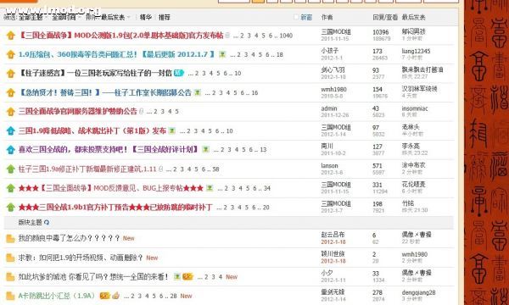Click the 新 badge on 柱子迷感言 thread

[179, 73]
